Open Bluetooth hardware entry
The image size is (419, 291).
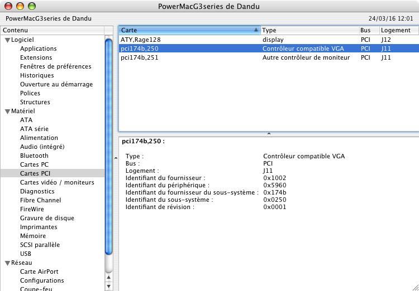(34, 156)
